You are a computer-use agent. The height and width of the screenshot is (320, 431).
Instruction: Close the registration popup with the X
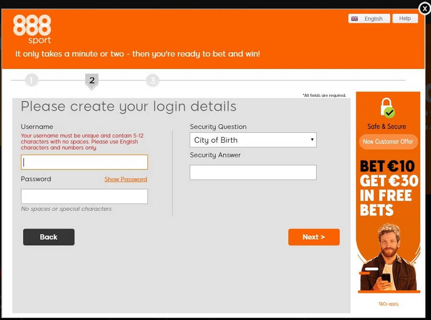pyautogui.click(x=425, y=9)
